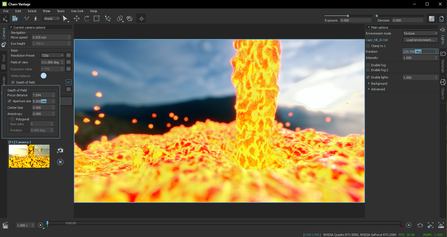Image resolution: width=447 pixels, height=237 pixels.
Task: Activate the Scale tool
Action: pyautogui.click(x=97, y=19)
